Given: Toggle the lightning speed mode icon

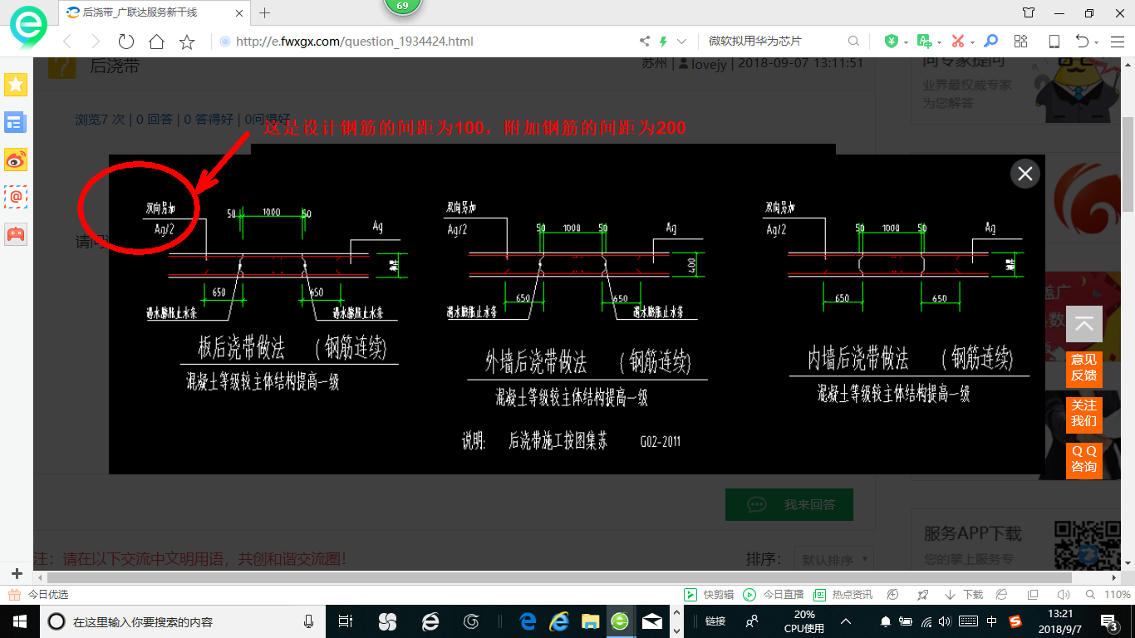Looking at the screenshot, I should pyautogui.click(x=664, y=42).
